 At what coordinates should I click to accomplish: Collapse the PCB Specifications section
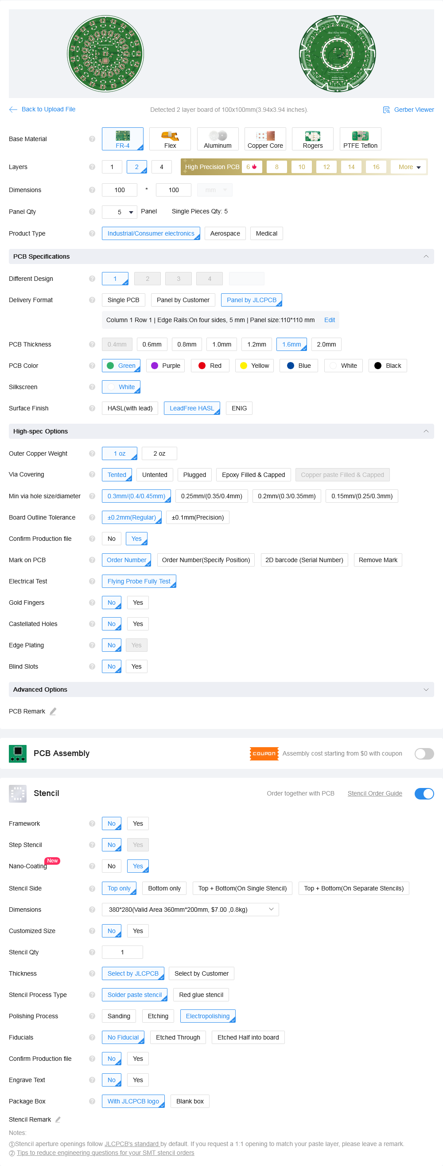[x=426, y=256]
